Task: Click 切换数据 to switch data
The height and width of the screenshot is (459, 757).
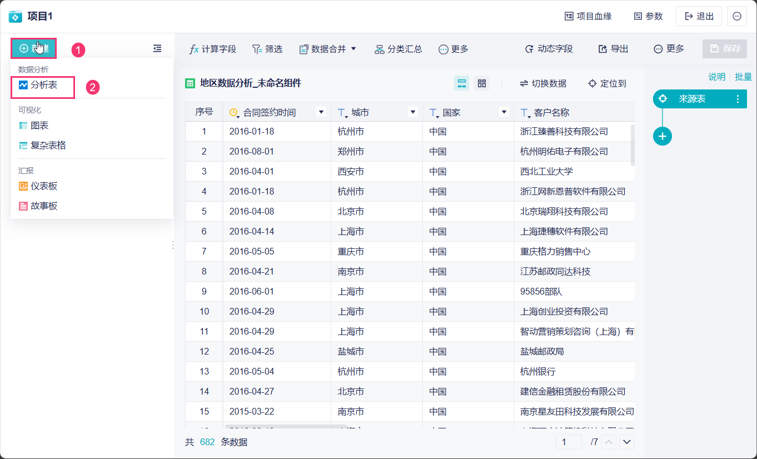Action: (543, 83)
